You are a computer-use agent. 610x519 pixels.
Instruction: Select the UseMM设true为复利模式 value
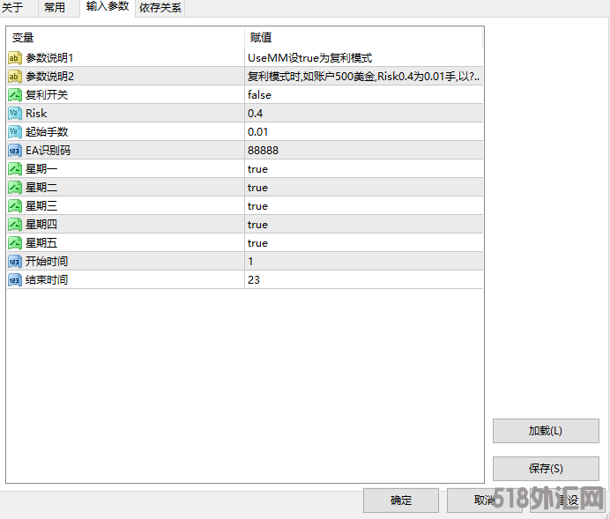[364, 58]
